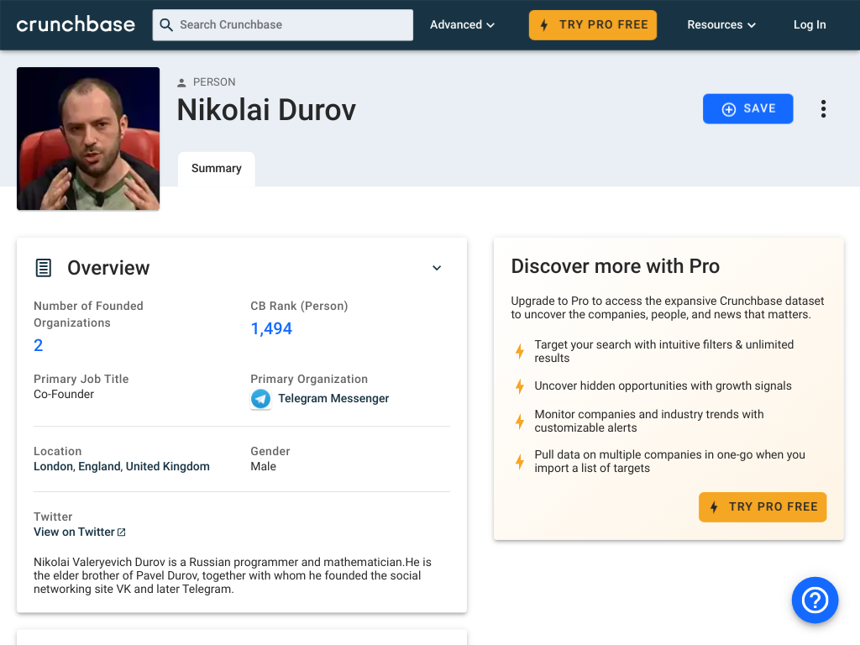This screenshot has width=860, height=645.
Task: Expand the Resources dropdown
Action: [x=721, y=24]
